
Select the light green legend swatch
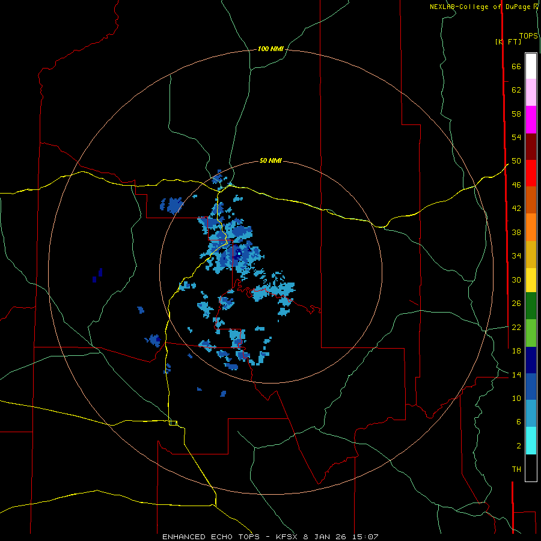click(x=531, y=333)
